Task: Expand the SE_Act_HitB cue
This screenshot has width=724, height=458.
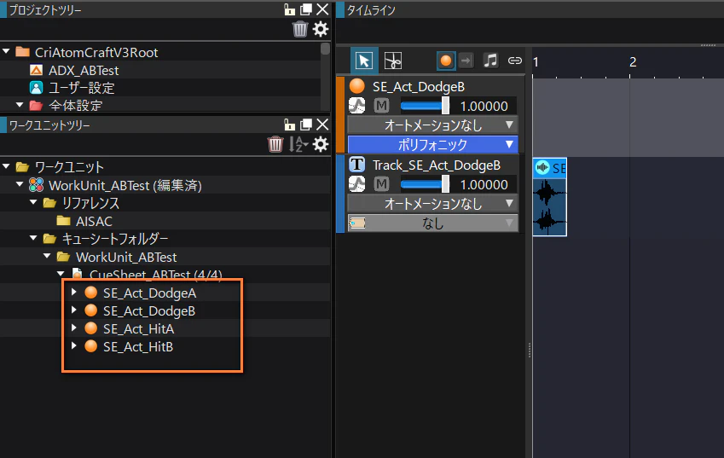Action: pyautogui.click(x=74, y=346)
